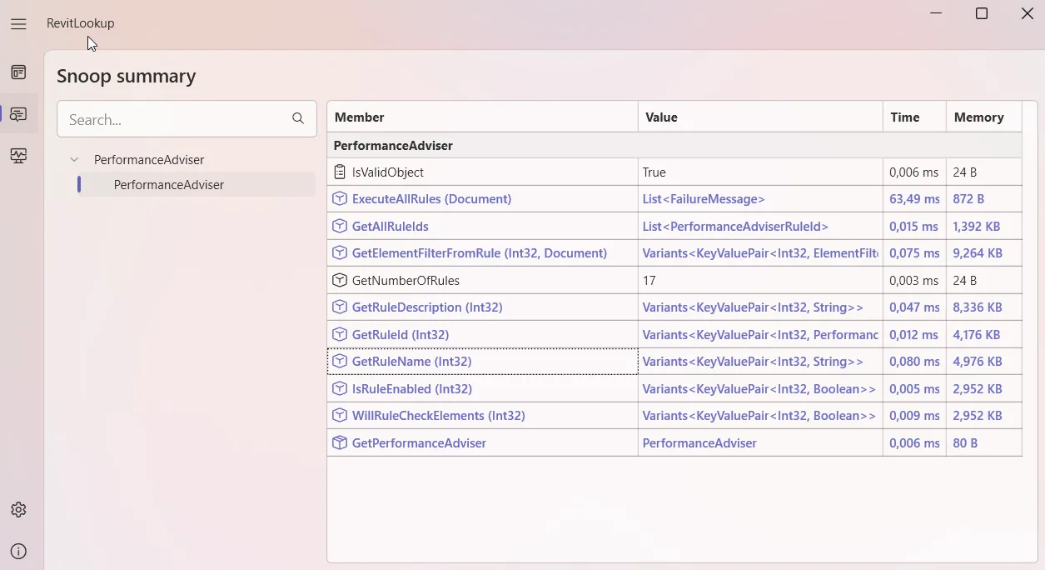Click the 63,49 ms time cell
Image resolution: width=1045 pixels, height=570 pixels.
click(x=914, y=199)
